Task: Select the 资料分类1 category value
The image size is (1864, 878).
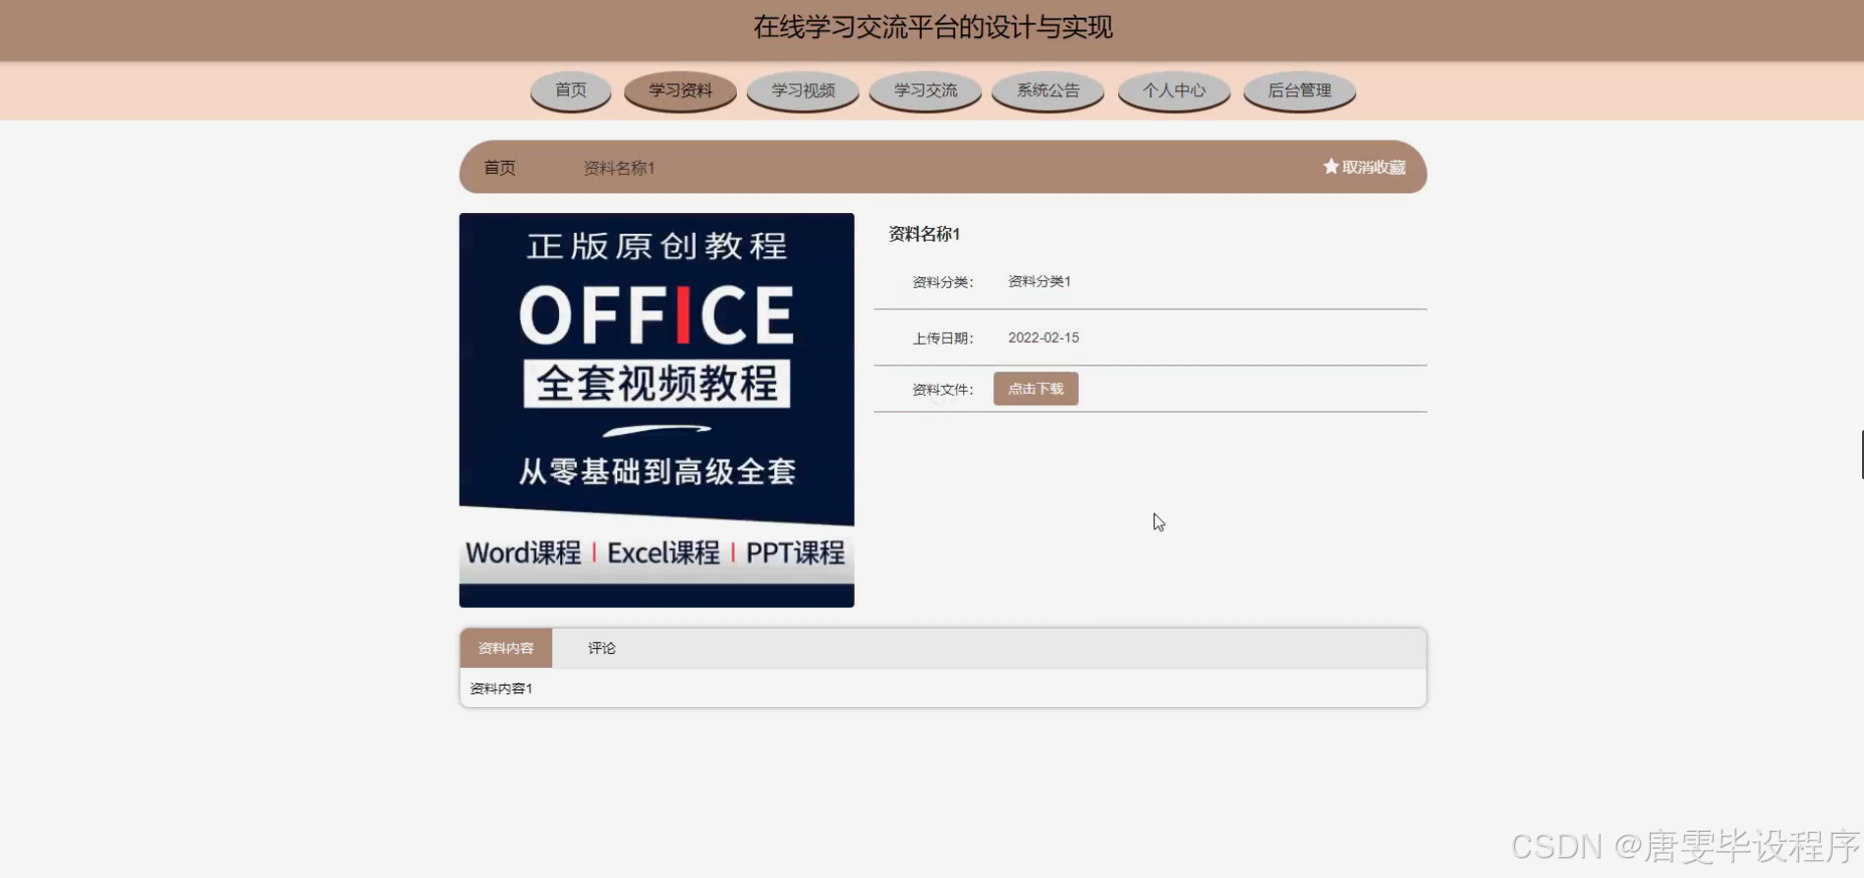Action: pos(1040,281)
